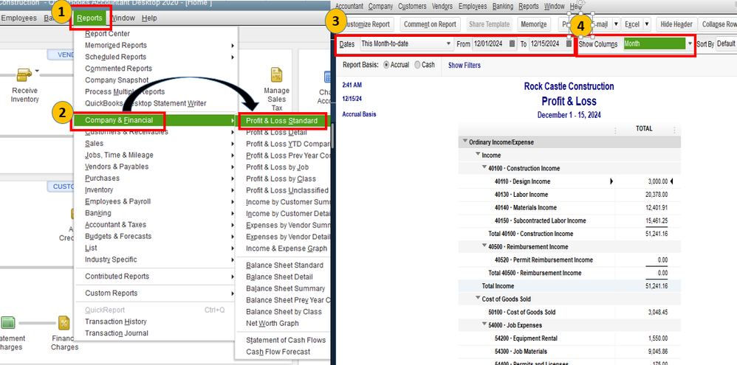Choose Company Snapshot

[117, 80]
